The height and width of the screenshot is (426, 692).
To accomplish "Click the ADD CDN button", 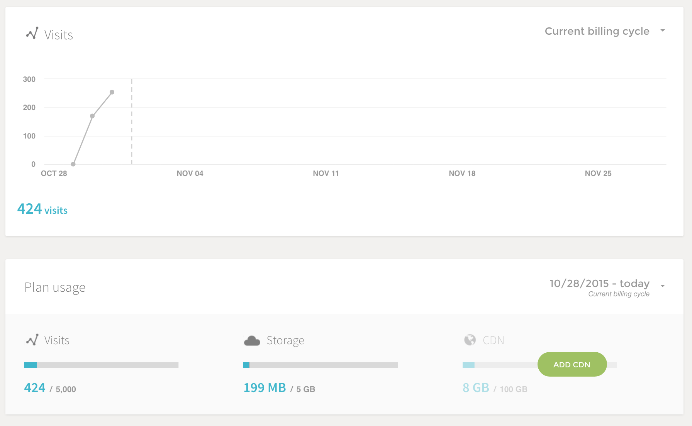I will 572,364.
